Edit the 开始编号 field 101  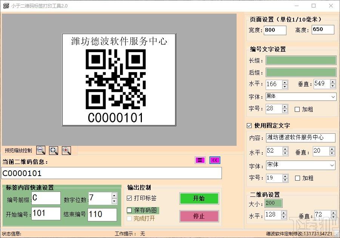(x=46, y=213)
